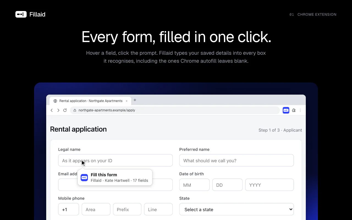Click the lock icon in address bar
This screenshot has height=220, width=352.
[75, 110]
